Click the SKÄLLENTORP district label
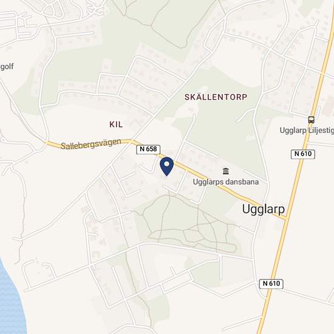This screenshot has width=334, height=334. pyautogui.click(x=216, y=97)
